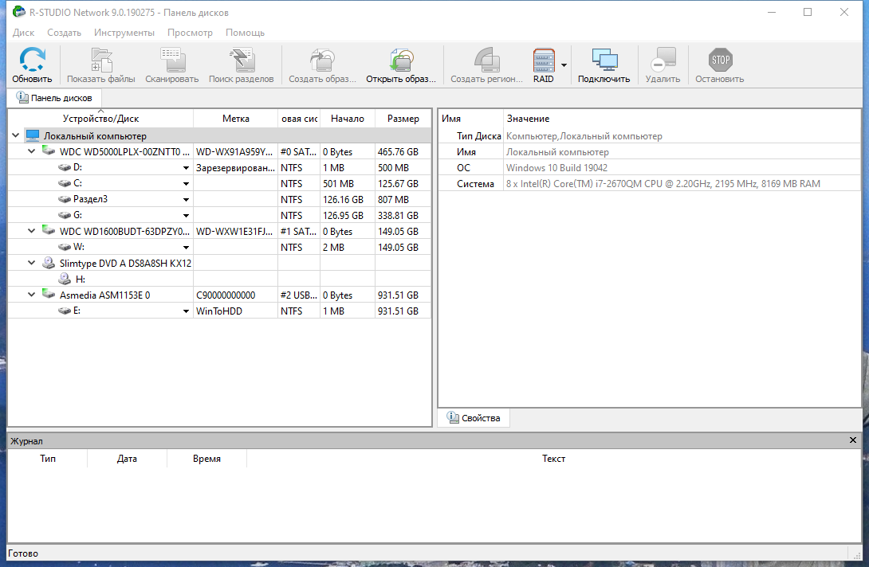Sort by Устройство/Диск column header

click(101, 119)
